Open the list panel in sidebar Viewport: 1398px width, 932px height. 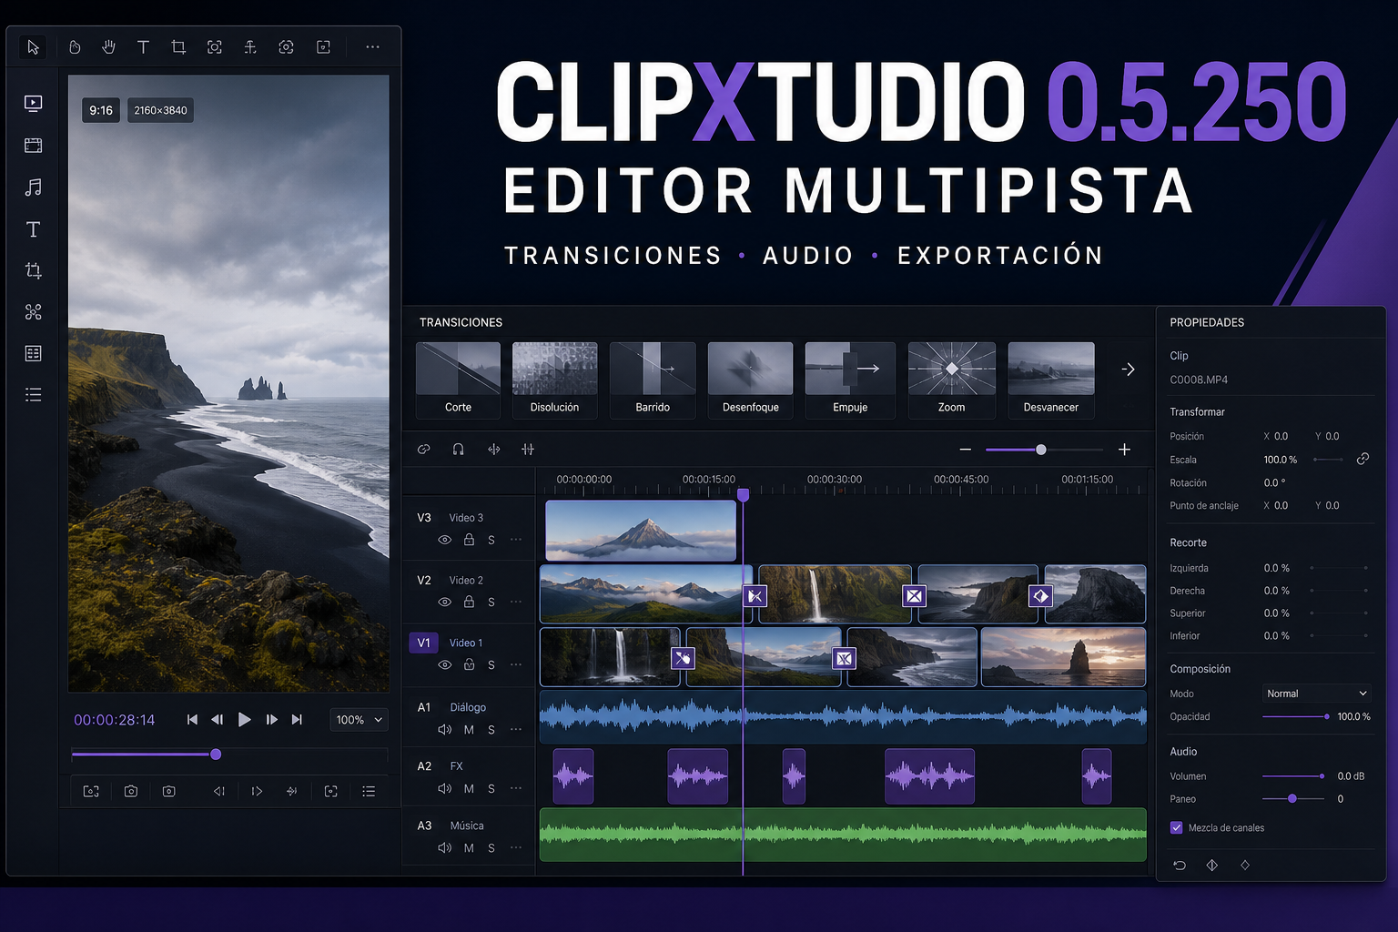(34, 395)
